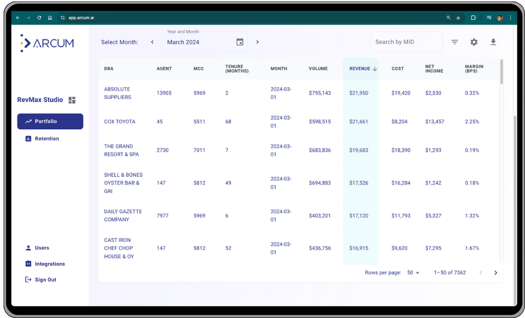Select THE GRAND RESORT & SPA name
525x318 pixels.
tap(121, 150)
